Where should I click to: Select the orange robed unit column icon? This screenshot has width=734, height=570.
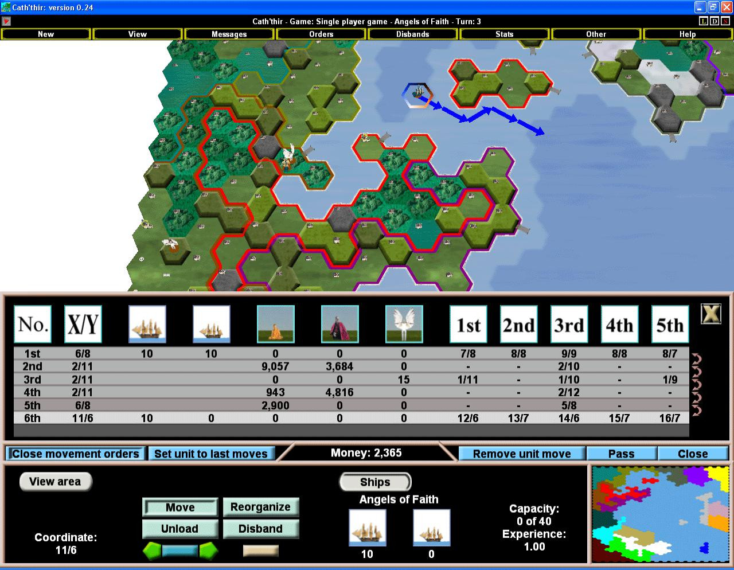coord(276,324)
